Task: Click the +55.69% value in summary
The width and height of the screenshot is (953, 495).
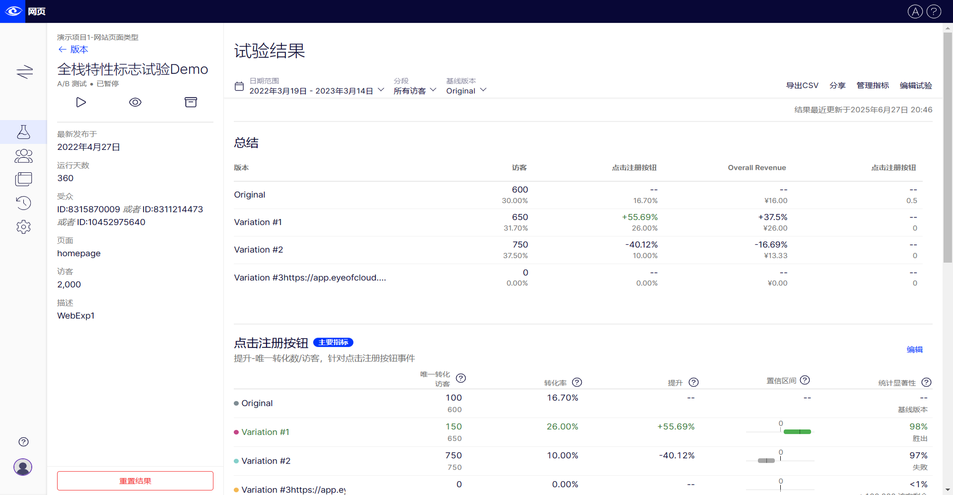Action: (640, 217)
